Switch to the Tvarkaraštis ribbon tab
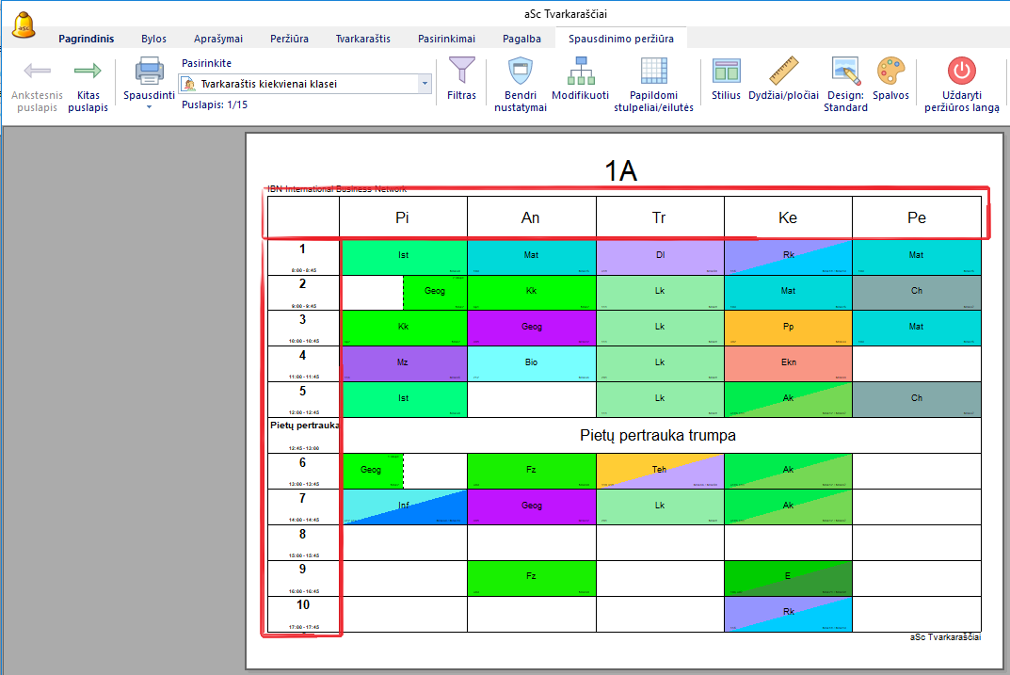Image resolution: width=1010 pixels, height=675 pixels. (x=362, y=39)
